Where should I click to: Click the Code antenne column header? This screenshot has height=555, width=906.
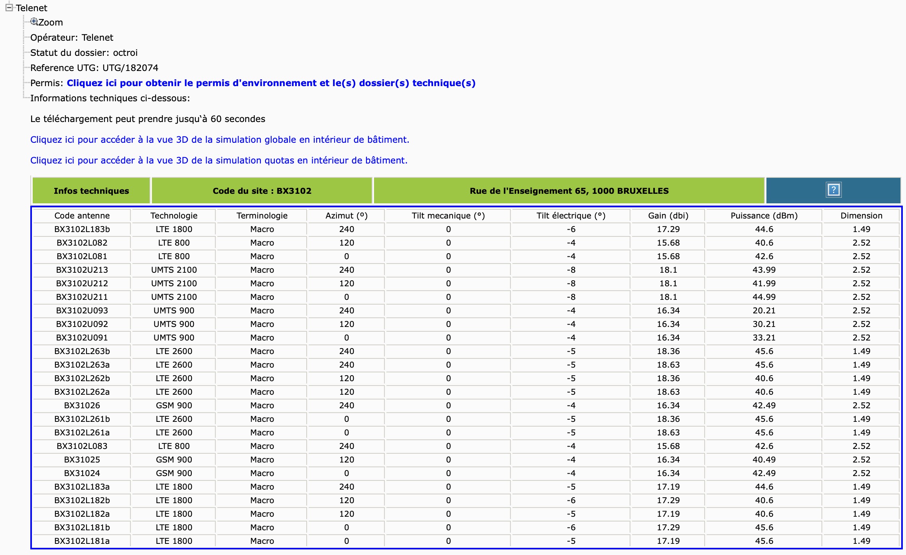tap(82, 216)
